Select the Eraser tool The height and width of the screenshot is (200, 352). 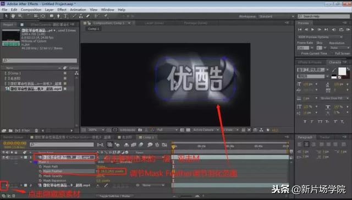coord(88,16)
